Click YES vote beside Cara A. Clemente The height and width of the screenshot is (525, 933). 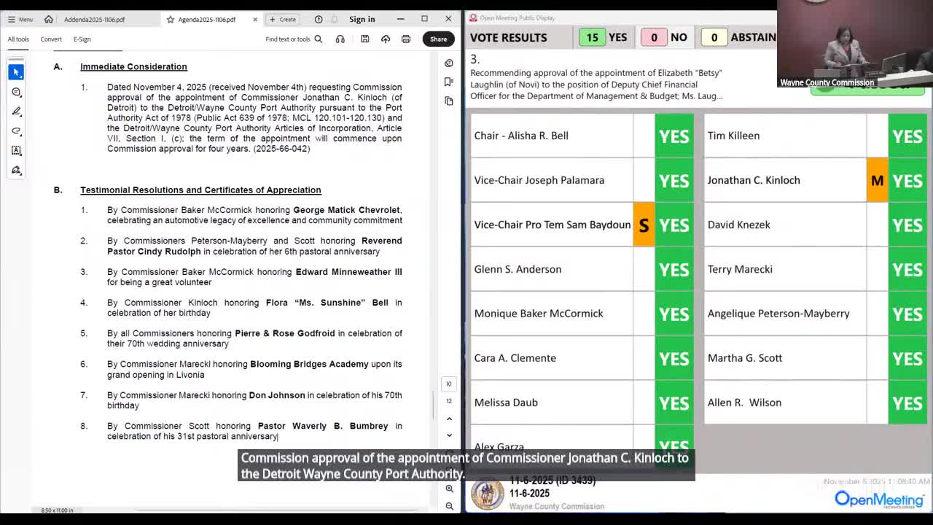(x=674, y=358)
